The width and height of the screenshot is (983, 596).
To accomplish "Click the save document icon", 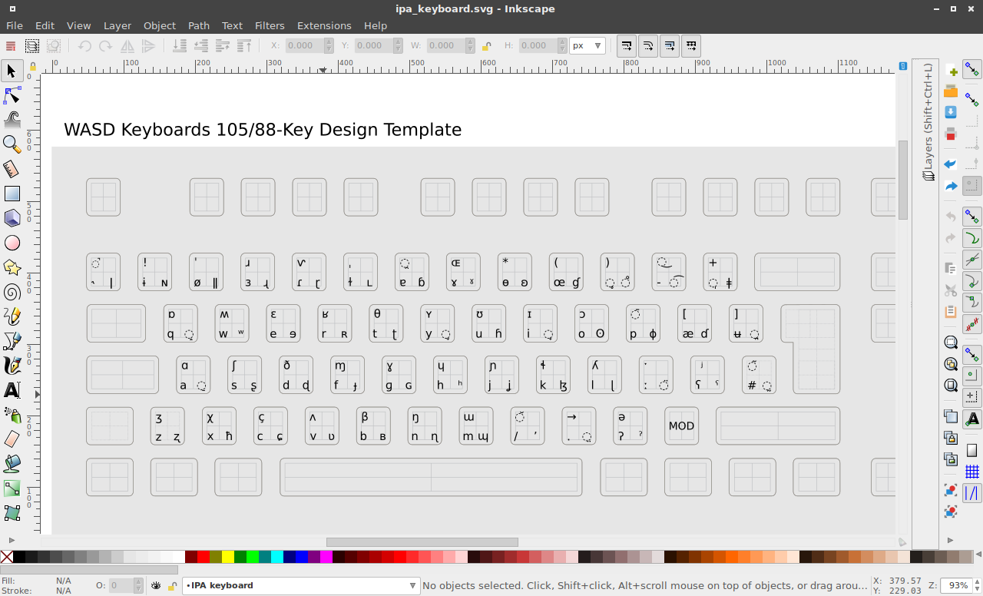I will (x=951, y=112).
